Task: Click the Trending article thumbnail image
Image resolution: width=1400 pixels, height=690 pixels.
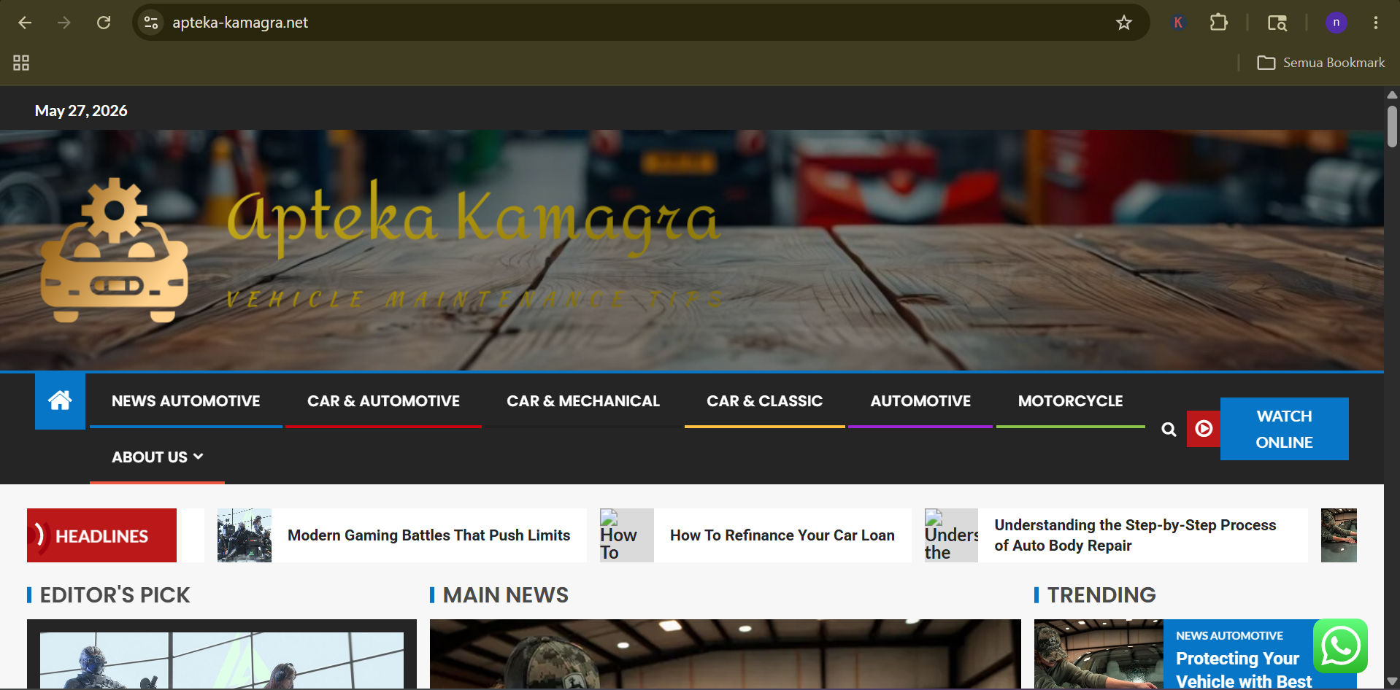Action: pyautogui.click(x=1099, y=654)
